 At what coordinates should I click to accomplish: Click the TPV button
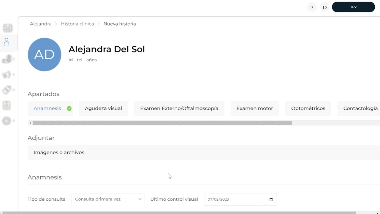coord(353,7)
